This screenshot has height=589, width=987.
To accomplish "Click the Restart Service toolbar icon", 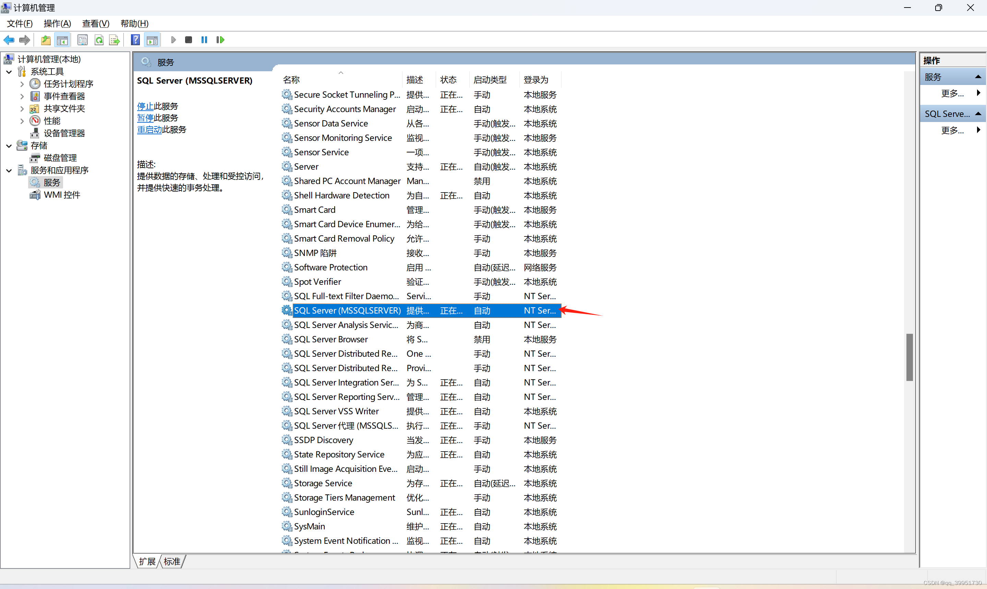I will (x=220, y=40).
